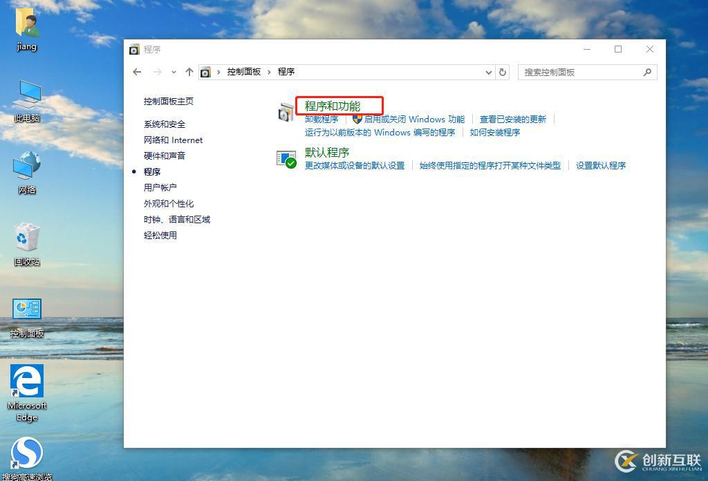The image size is (708, 481).
Task: Open 时钟、语言和区域 category
Action: pos(177,219)
